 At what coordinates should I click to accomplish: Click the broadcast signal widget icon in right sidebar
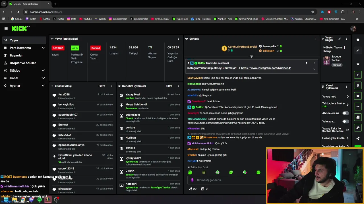point(358,107)
